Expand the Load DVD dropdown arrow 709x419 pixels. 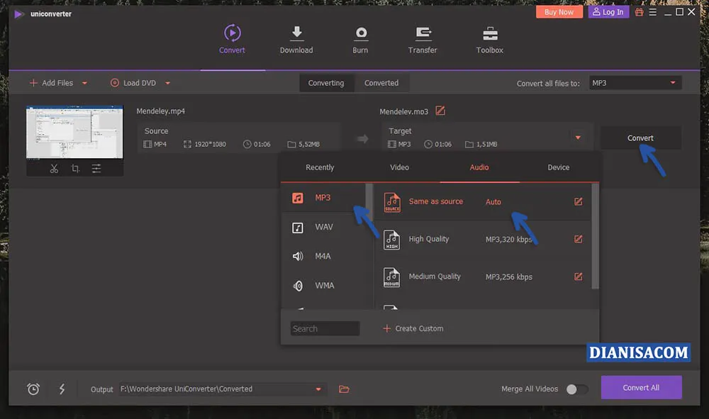tap(167, 83)
